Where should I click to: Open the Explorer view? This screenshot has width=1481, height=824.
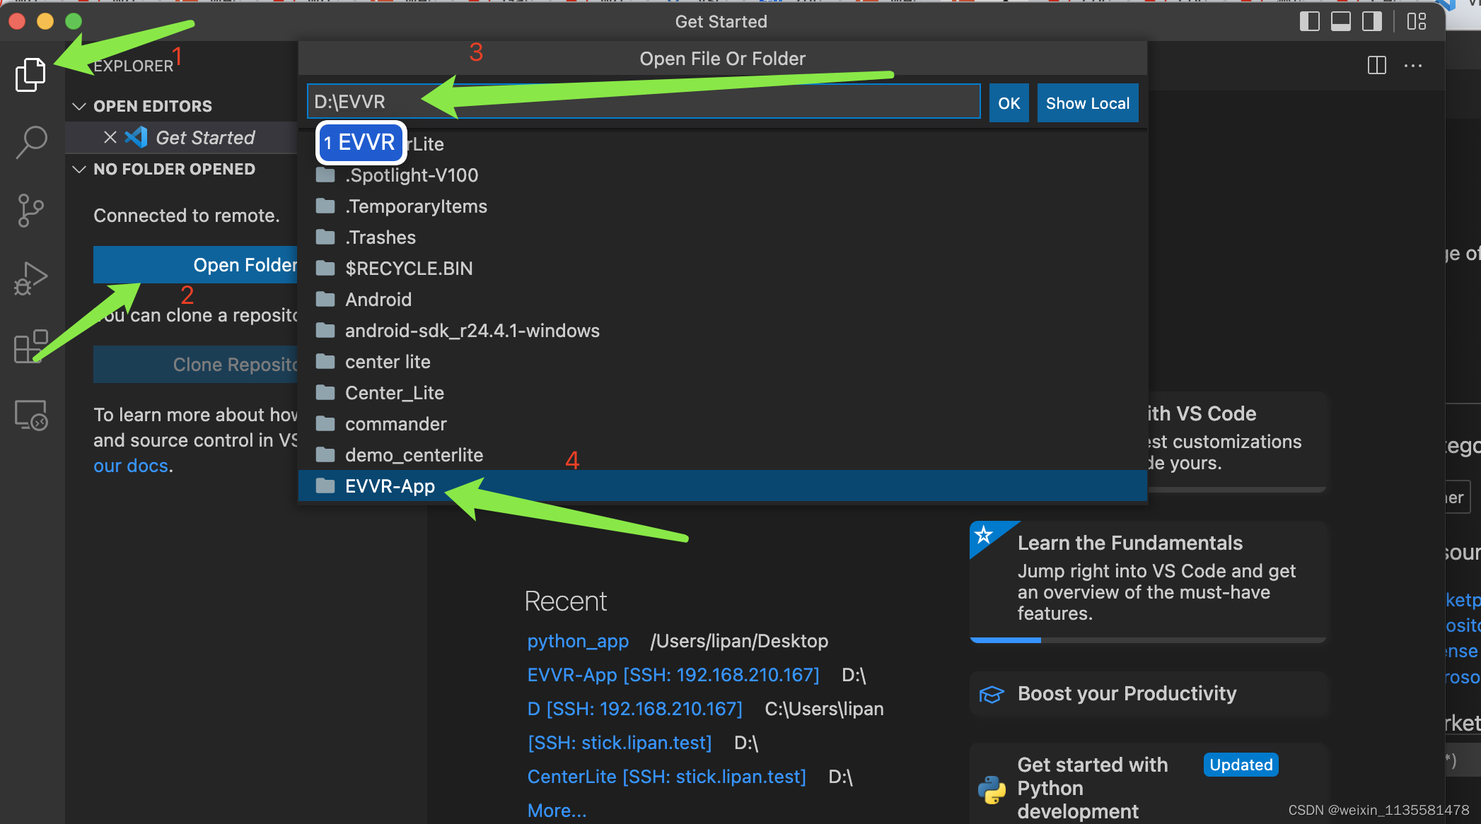coord(30,73)
